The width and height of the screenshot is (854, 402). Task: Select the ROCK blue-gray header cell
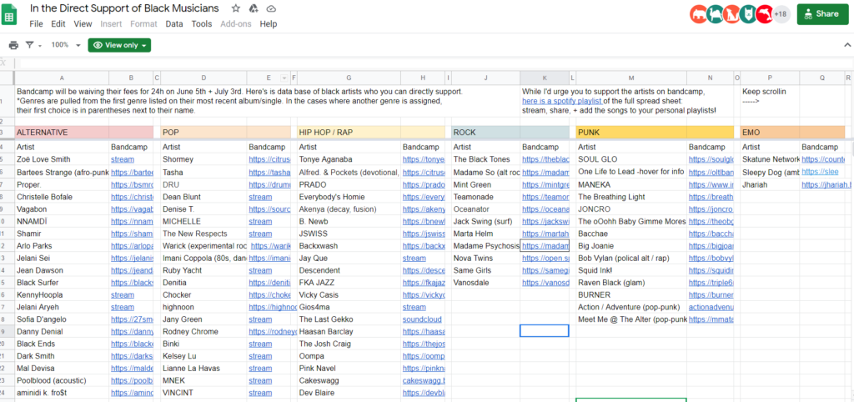point(486,133)
